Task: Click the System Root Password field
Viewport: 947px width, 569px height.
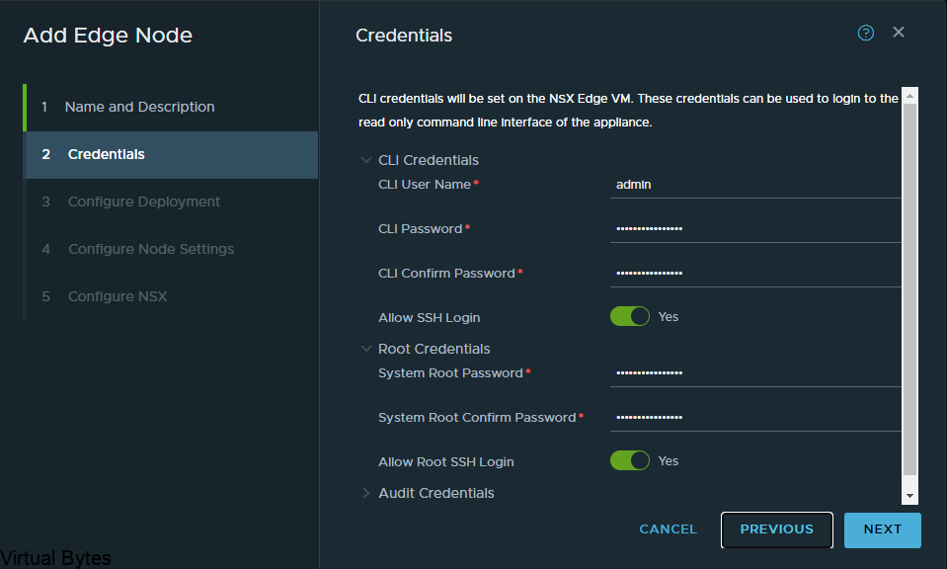Action: pyautogui.click(x=755, y=373)
